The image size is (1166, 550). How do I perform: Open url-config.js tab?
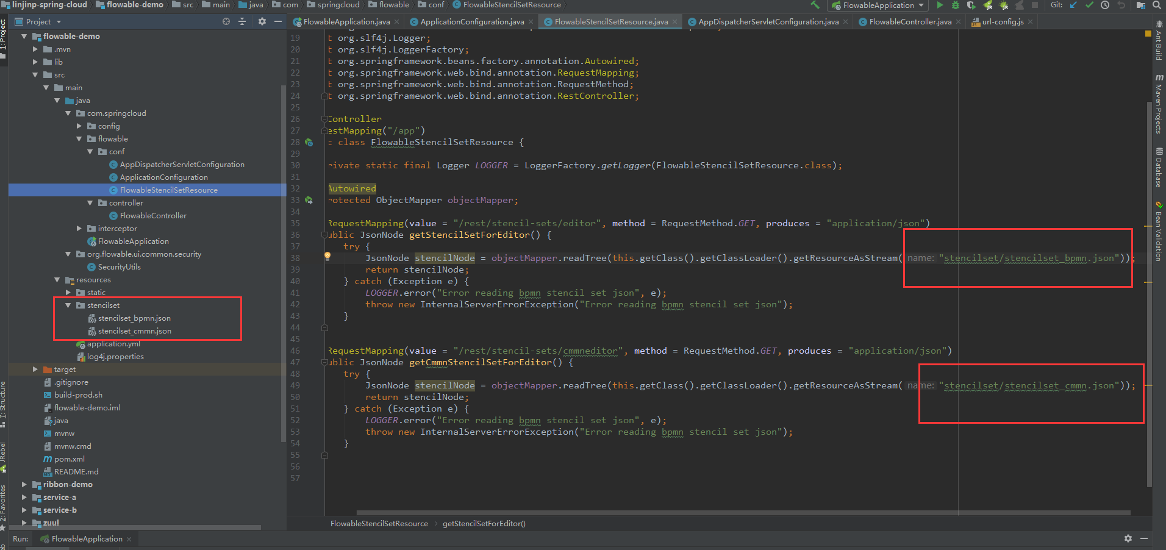[1003, 21]
